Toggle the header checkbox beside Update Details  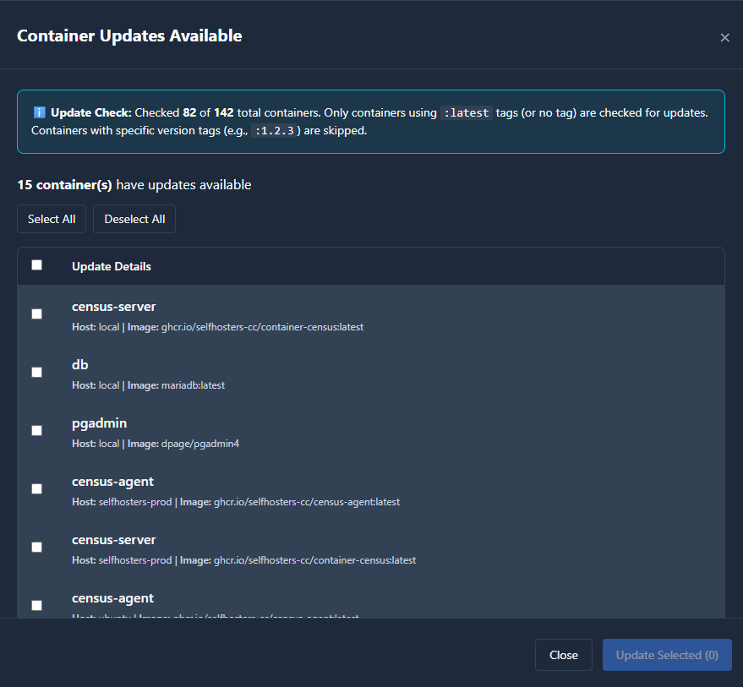coord(36,265)
